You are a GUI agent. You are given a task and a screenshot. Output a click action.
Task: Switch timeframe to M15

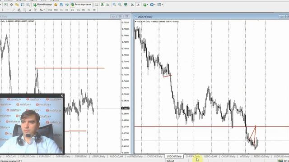pos(50,10)
